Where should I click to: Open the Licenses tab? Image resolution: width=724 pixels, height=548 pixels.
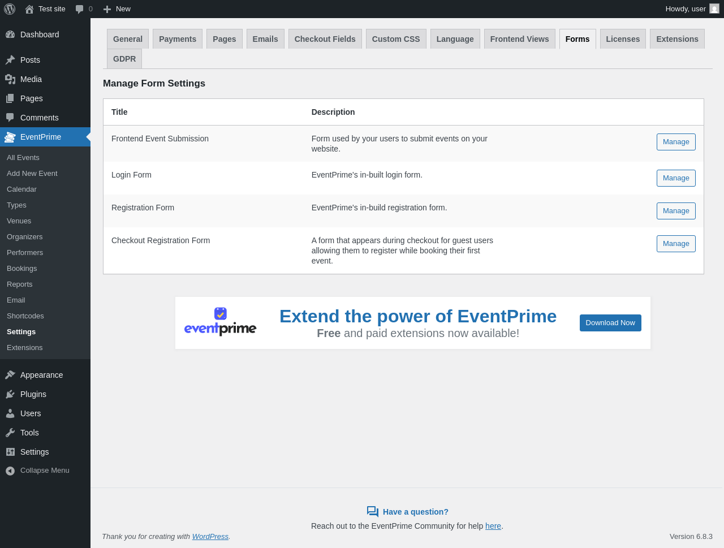coord(623,39)
